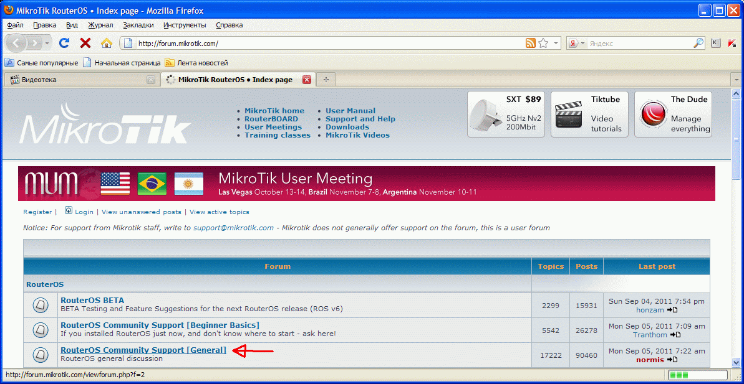Open the RouterOS BETA forum
Image resolution: width=744 pixels, height=384 pixels.
point(92,300)
